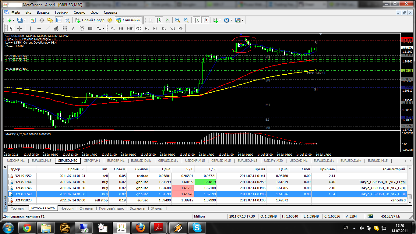Toggle chart auto-scroll icon
This screenshot has height=234, width=416.
click(197, 20)
